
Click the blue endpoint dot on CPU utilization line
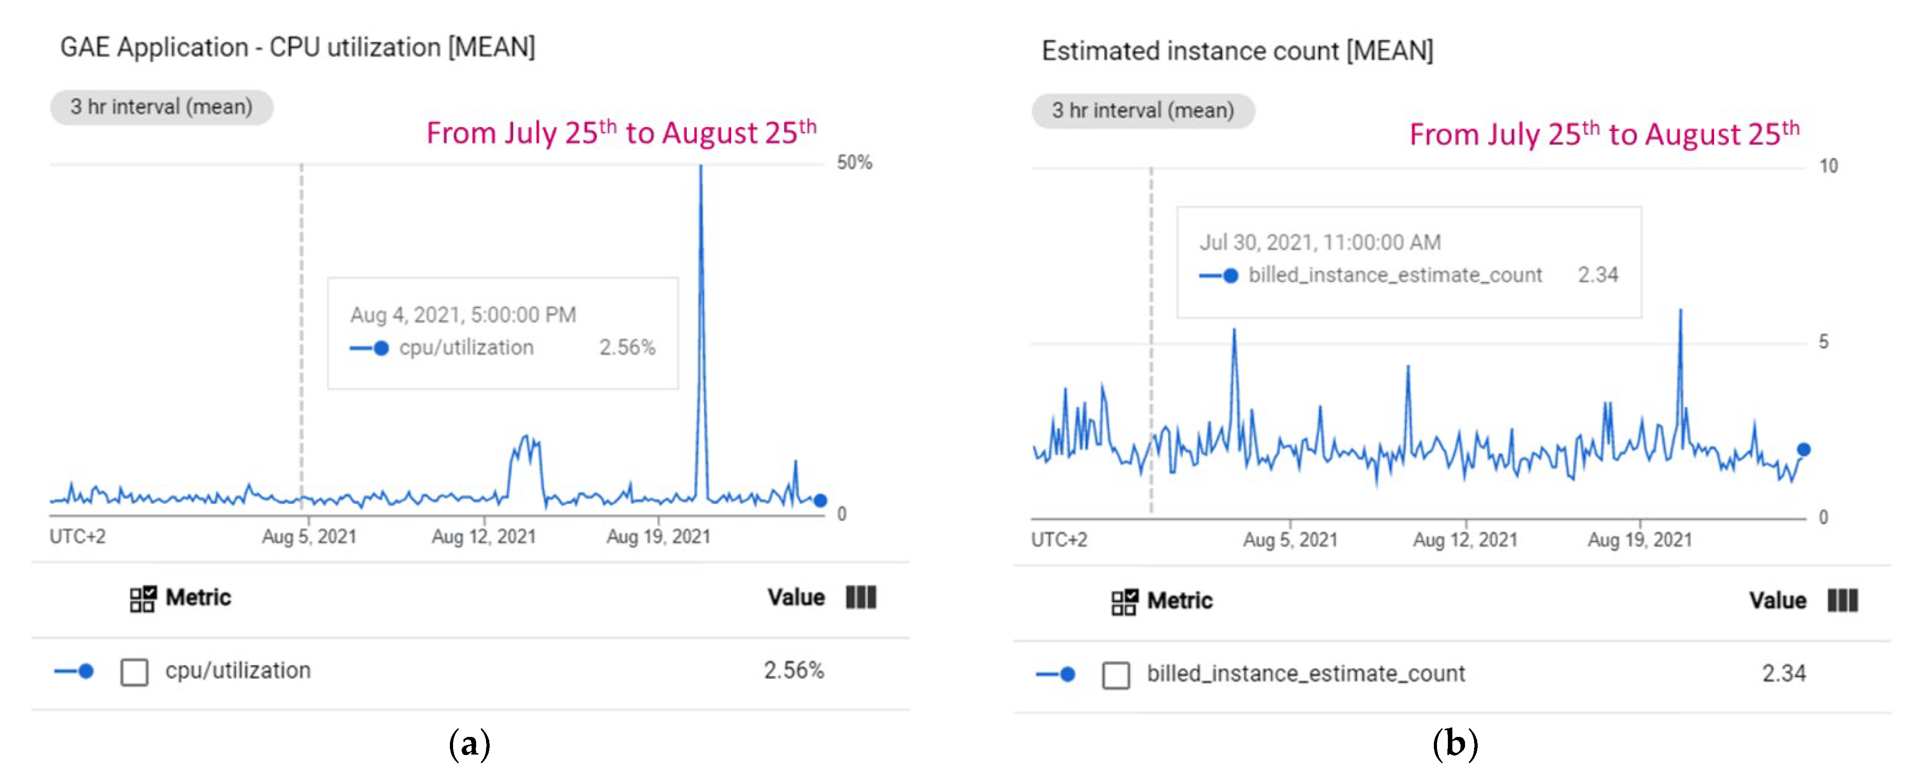pyautogui.click(x=820, y=500)
